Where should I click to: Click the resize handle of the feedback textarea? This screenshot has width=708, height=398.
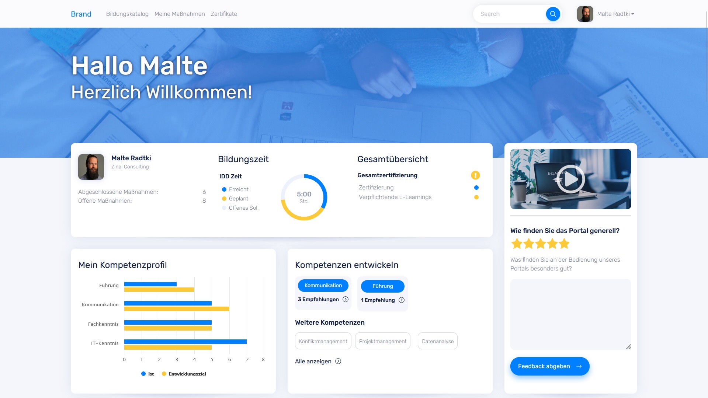[628, 347]
